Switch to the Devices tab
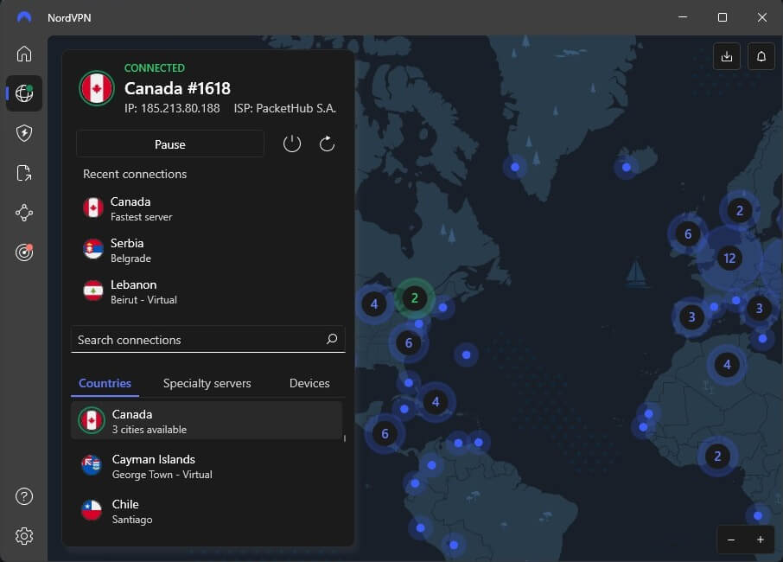783x562 pixels. [309, 383]
